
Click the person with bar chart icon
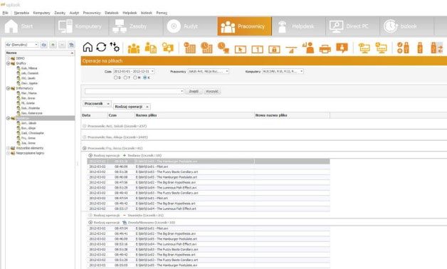[x=308, y=48]
